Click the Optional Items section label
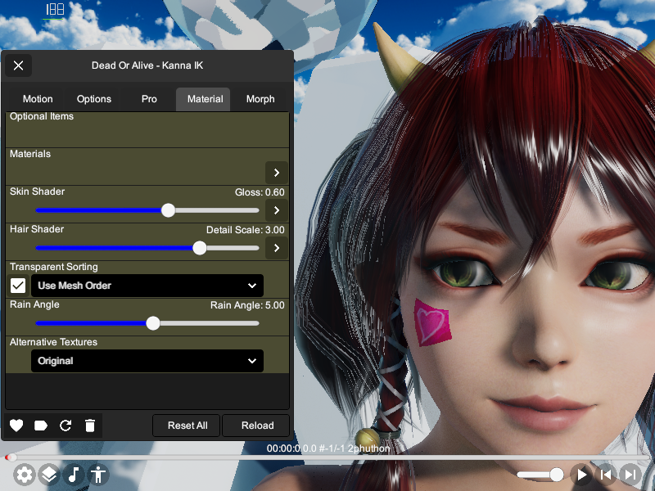Screen dimensions: 655x491 pyautogui.click(x=42, y=116)
